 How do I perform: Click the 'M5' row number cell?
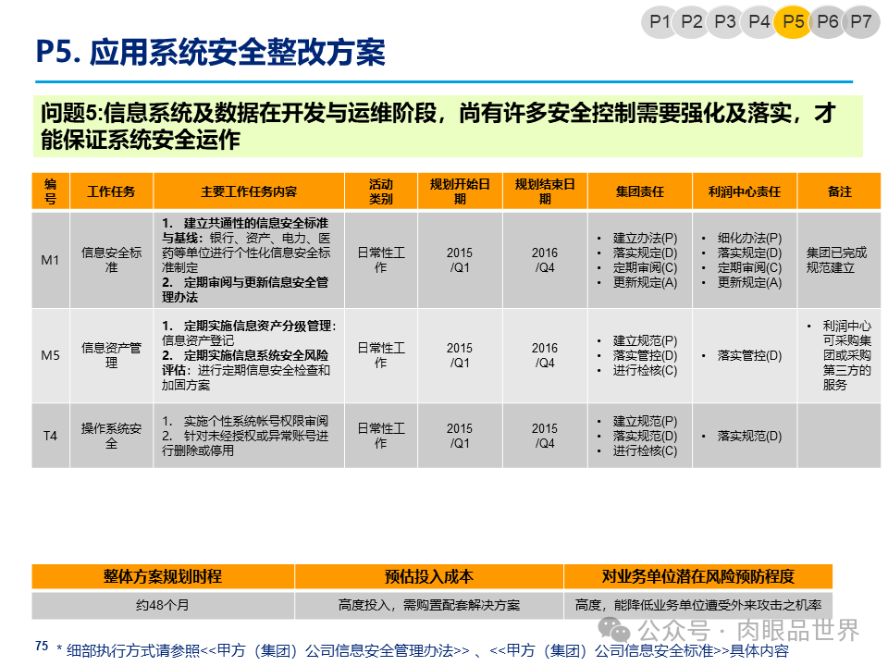(x=50, y=355)
